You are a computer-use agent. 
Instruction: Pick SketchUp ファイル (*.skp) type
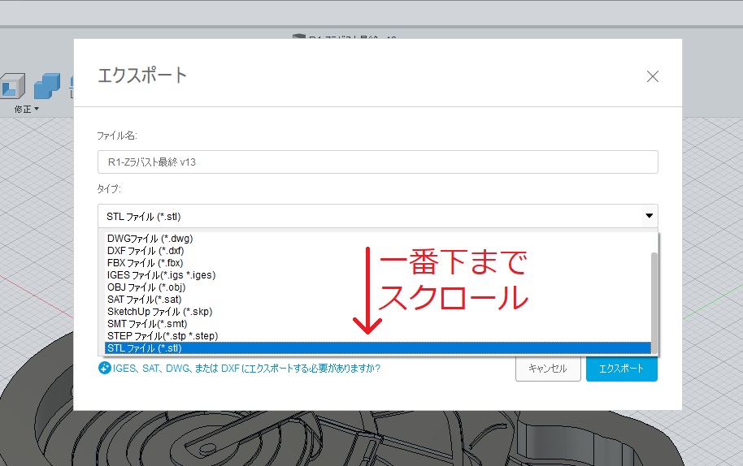click(x=378, y=312)
